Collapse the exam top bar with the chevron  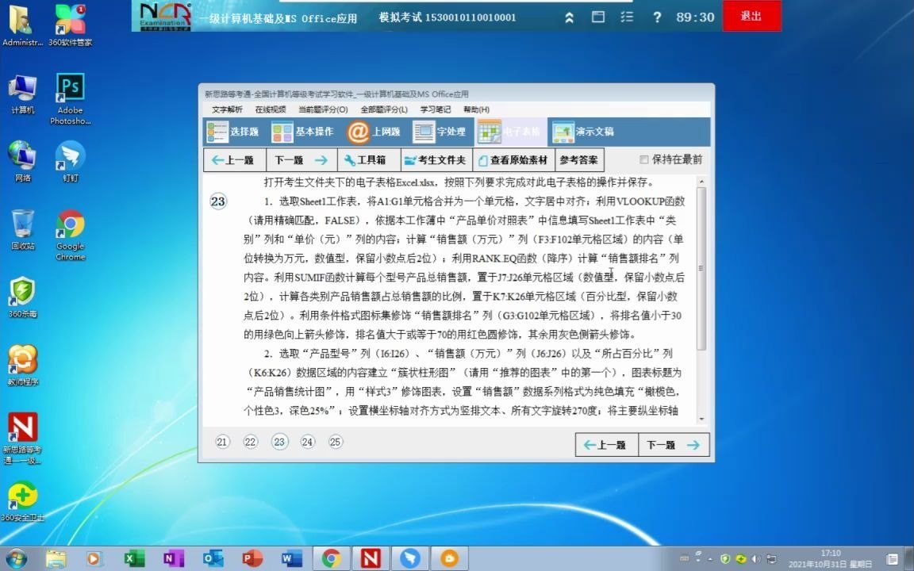click(x=569, y=16)
